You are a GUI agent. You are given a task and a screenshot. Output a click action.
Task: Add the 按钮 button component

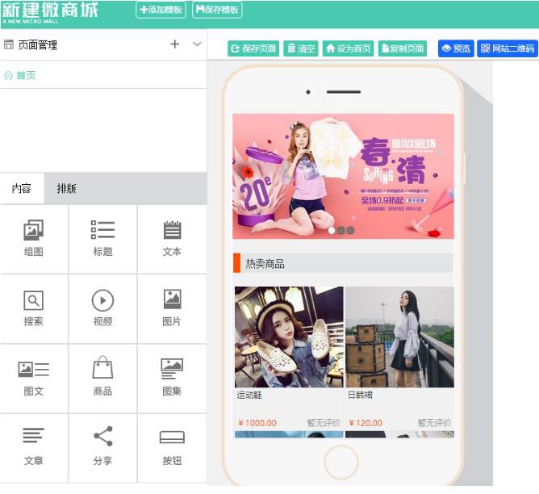tap(172, 448)
